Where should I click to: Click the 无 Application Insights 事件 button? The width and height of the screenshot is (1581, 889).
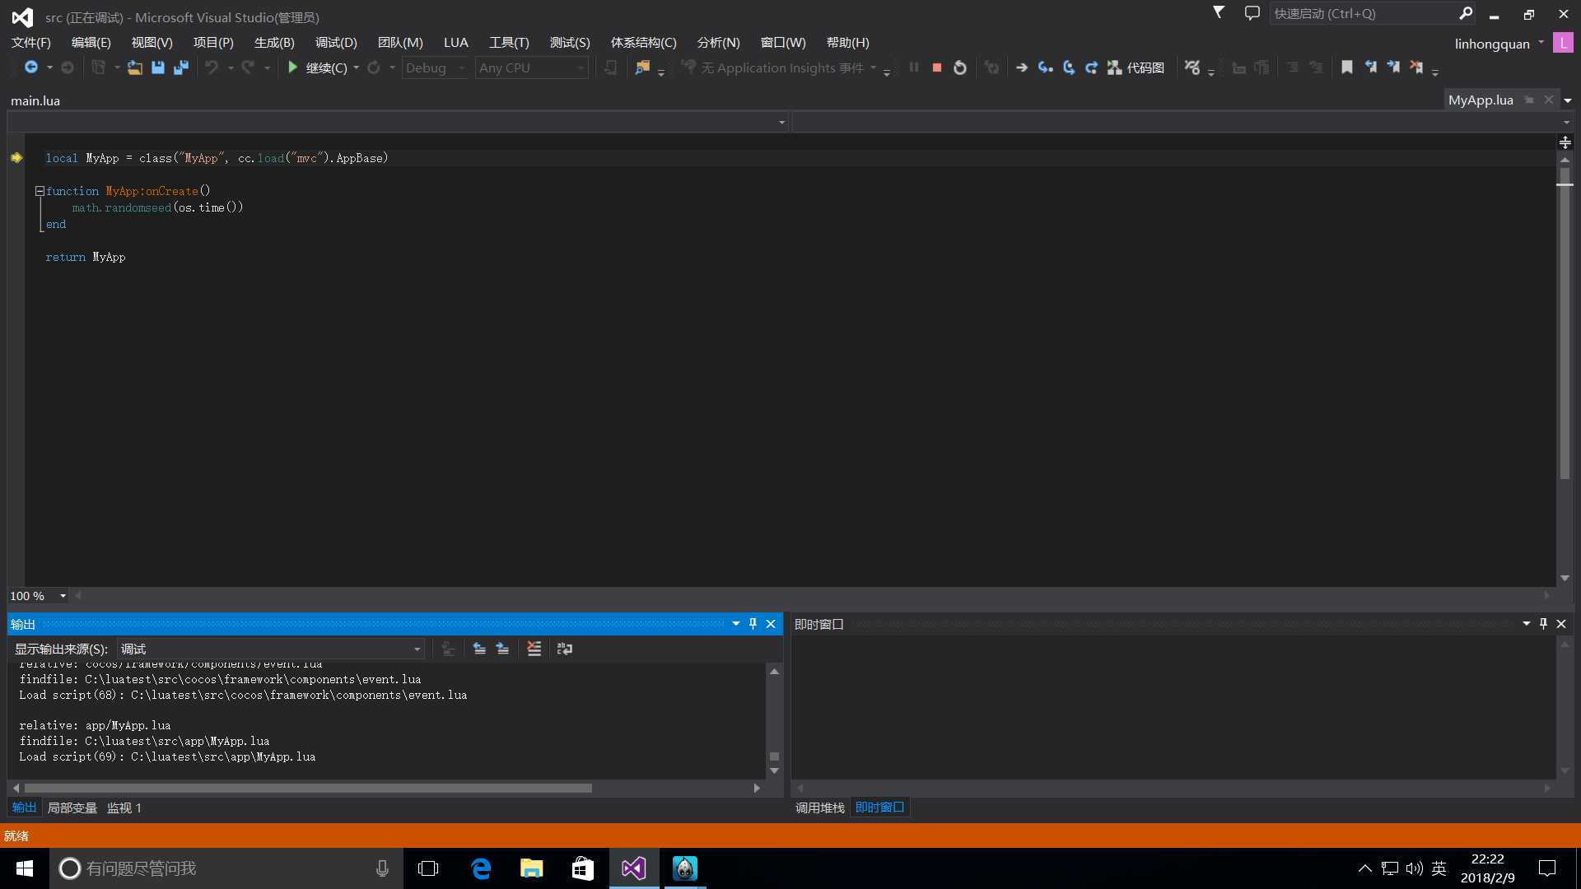click(779, 67)
